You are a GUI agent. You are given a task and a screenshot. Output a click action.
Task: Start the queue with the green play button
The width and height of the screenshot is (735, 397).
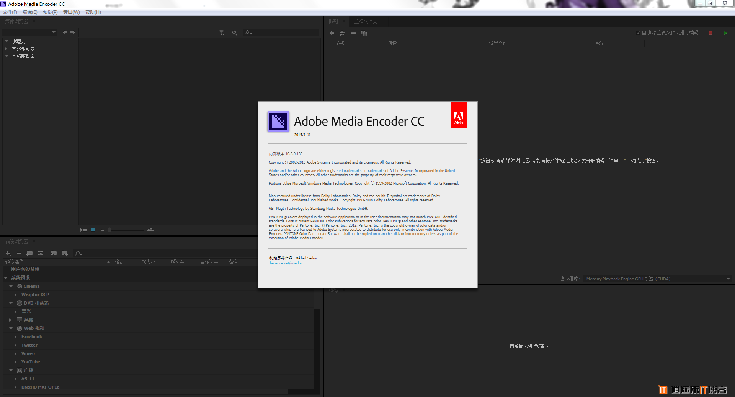(x=725, y=33)
